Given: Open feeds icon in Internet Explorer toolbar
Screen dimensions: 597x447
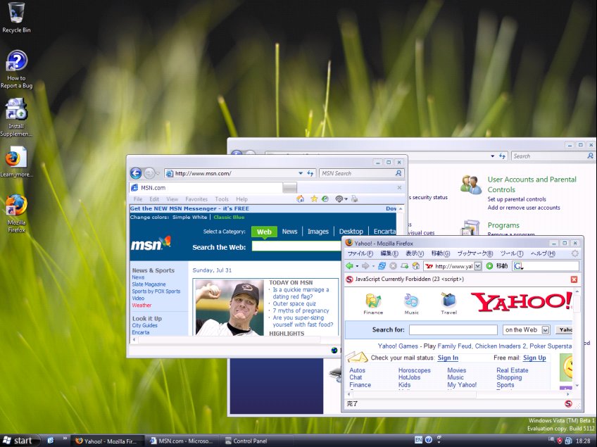Looking at the screenshot, I should click(x=339, y=199).
